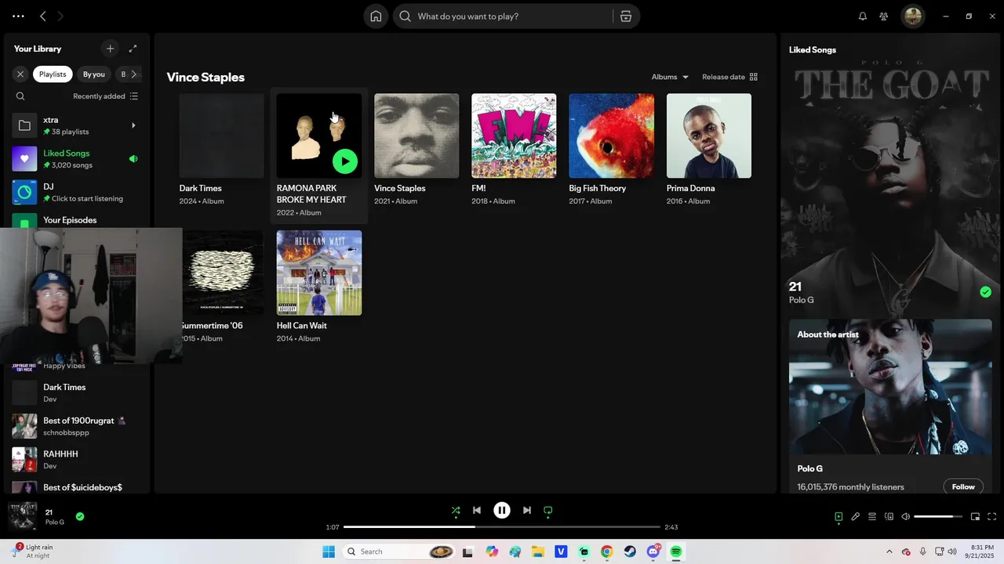Open the RAHHHH playlist
Screen dimensions: 1004x564
tap(77, 460)
